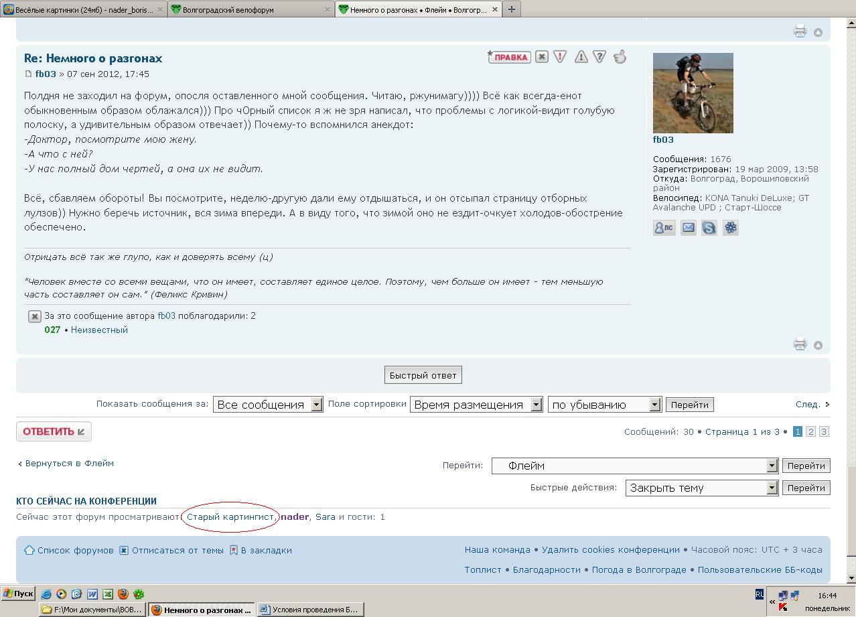Close the 'Весёлые картинки' tab

[x=160, y=9]
